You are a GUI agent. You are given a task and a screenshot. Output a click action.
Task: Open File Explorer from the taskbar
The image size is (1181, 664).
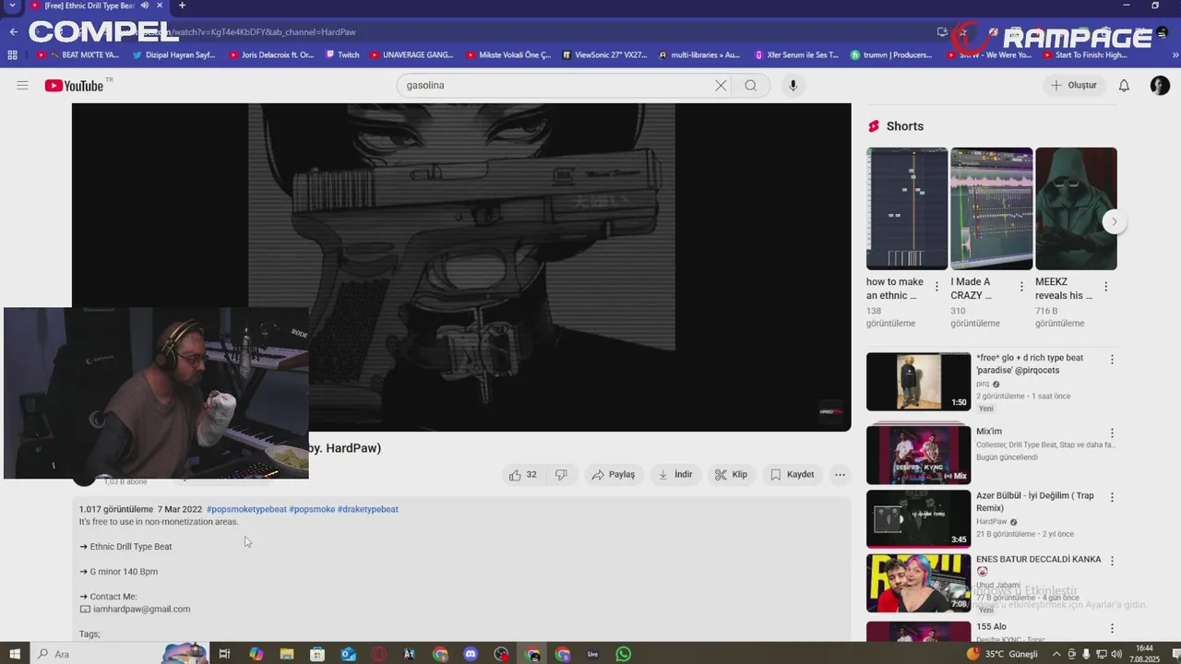[287, 654]
